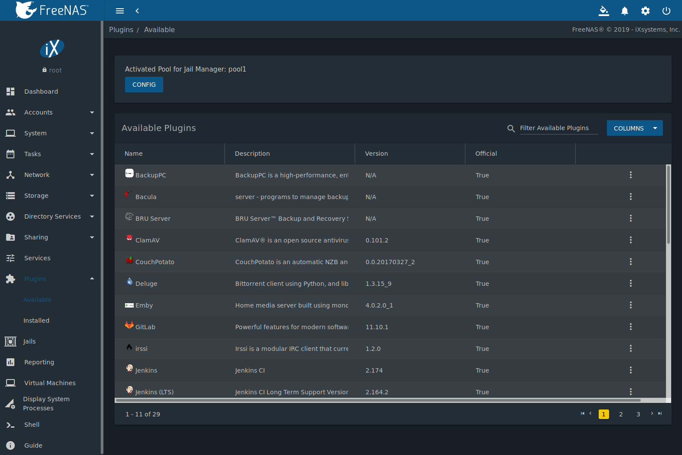The image size is (682, 455).
Task: Click CouchPotato plugin icon
Action: [x=129, y=260]
